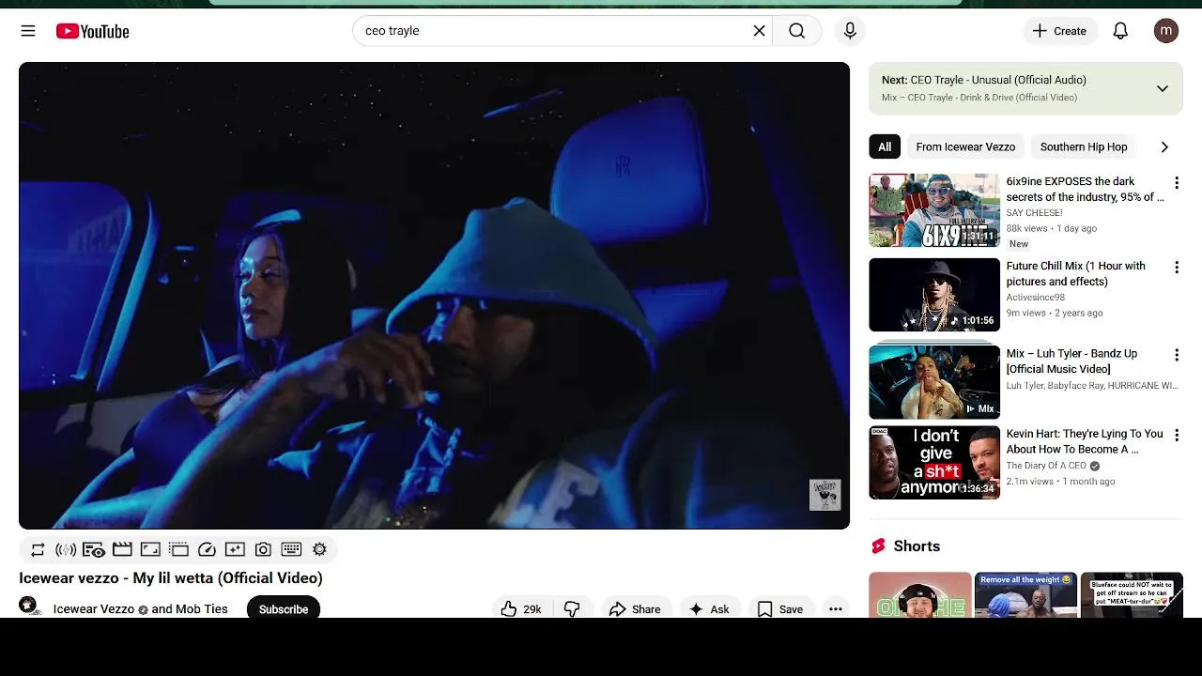The image size is (1202, 676).
Task: Share the video
Action: click(x=636, y=608)
